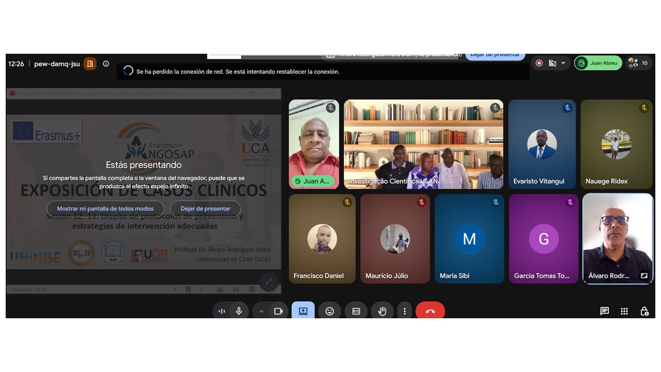The width and height of the screenshot is (661, 372).
Task: Click the muted mic icon on Juan A... tile
Action: click(x=331, y=108)
